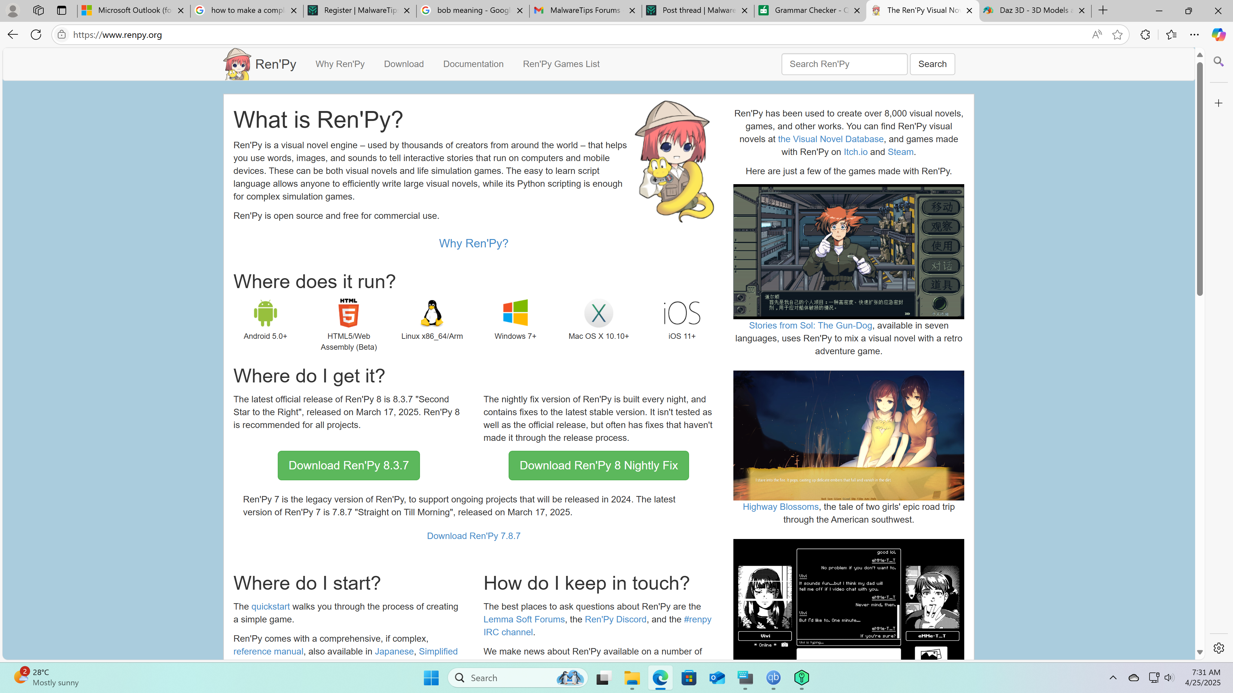Open Edge extensions puzzle icon
Screen dimensions: 1233x693
tap(1145, 34)
